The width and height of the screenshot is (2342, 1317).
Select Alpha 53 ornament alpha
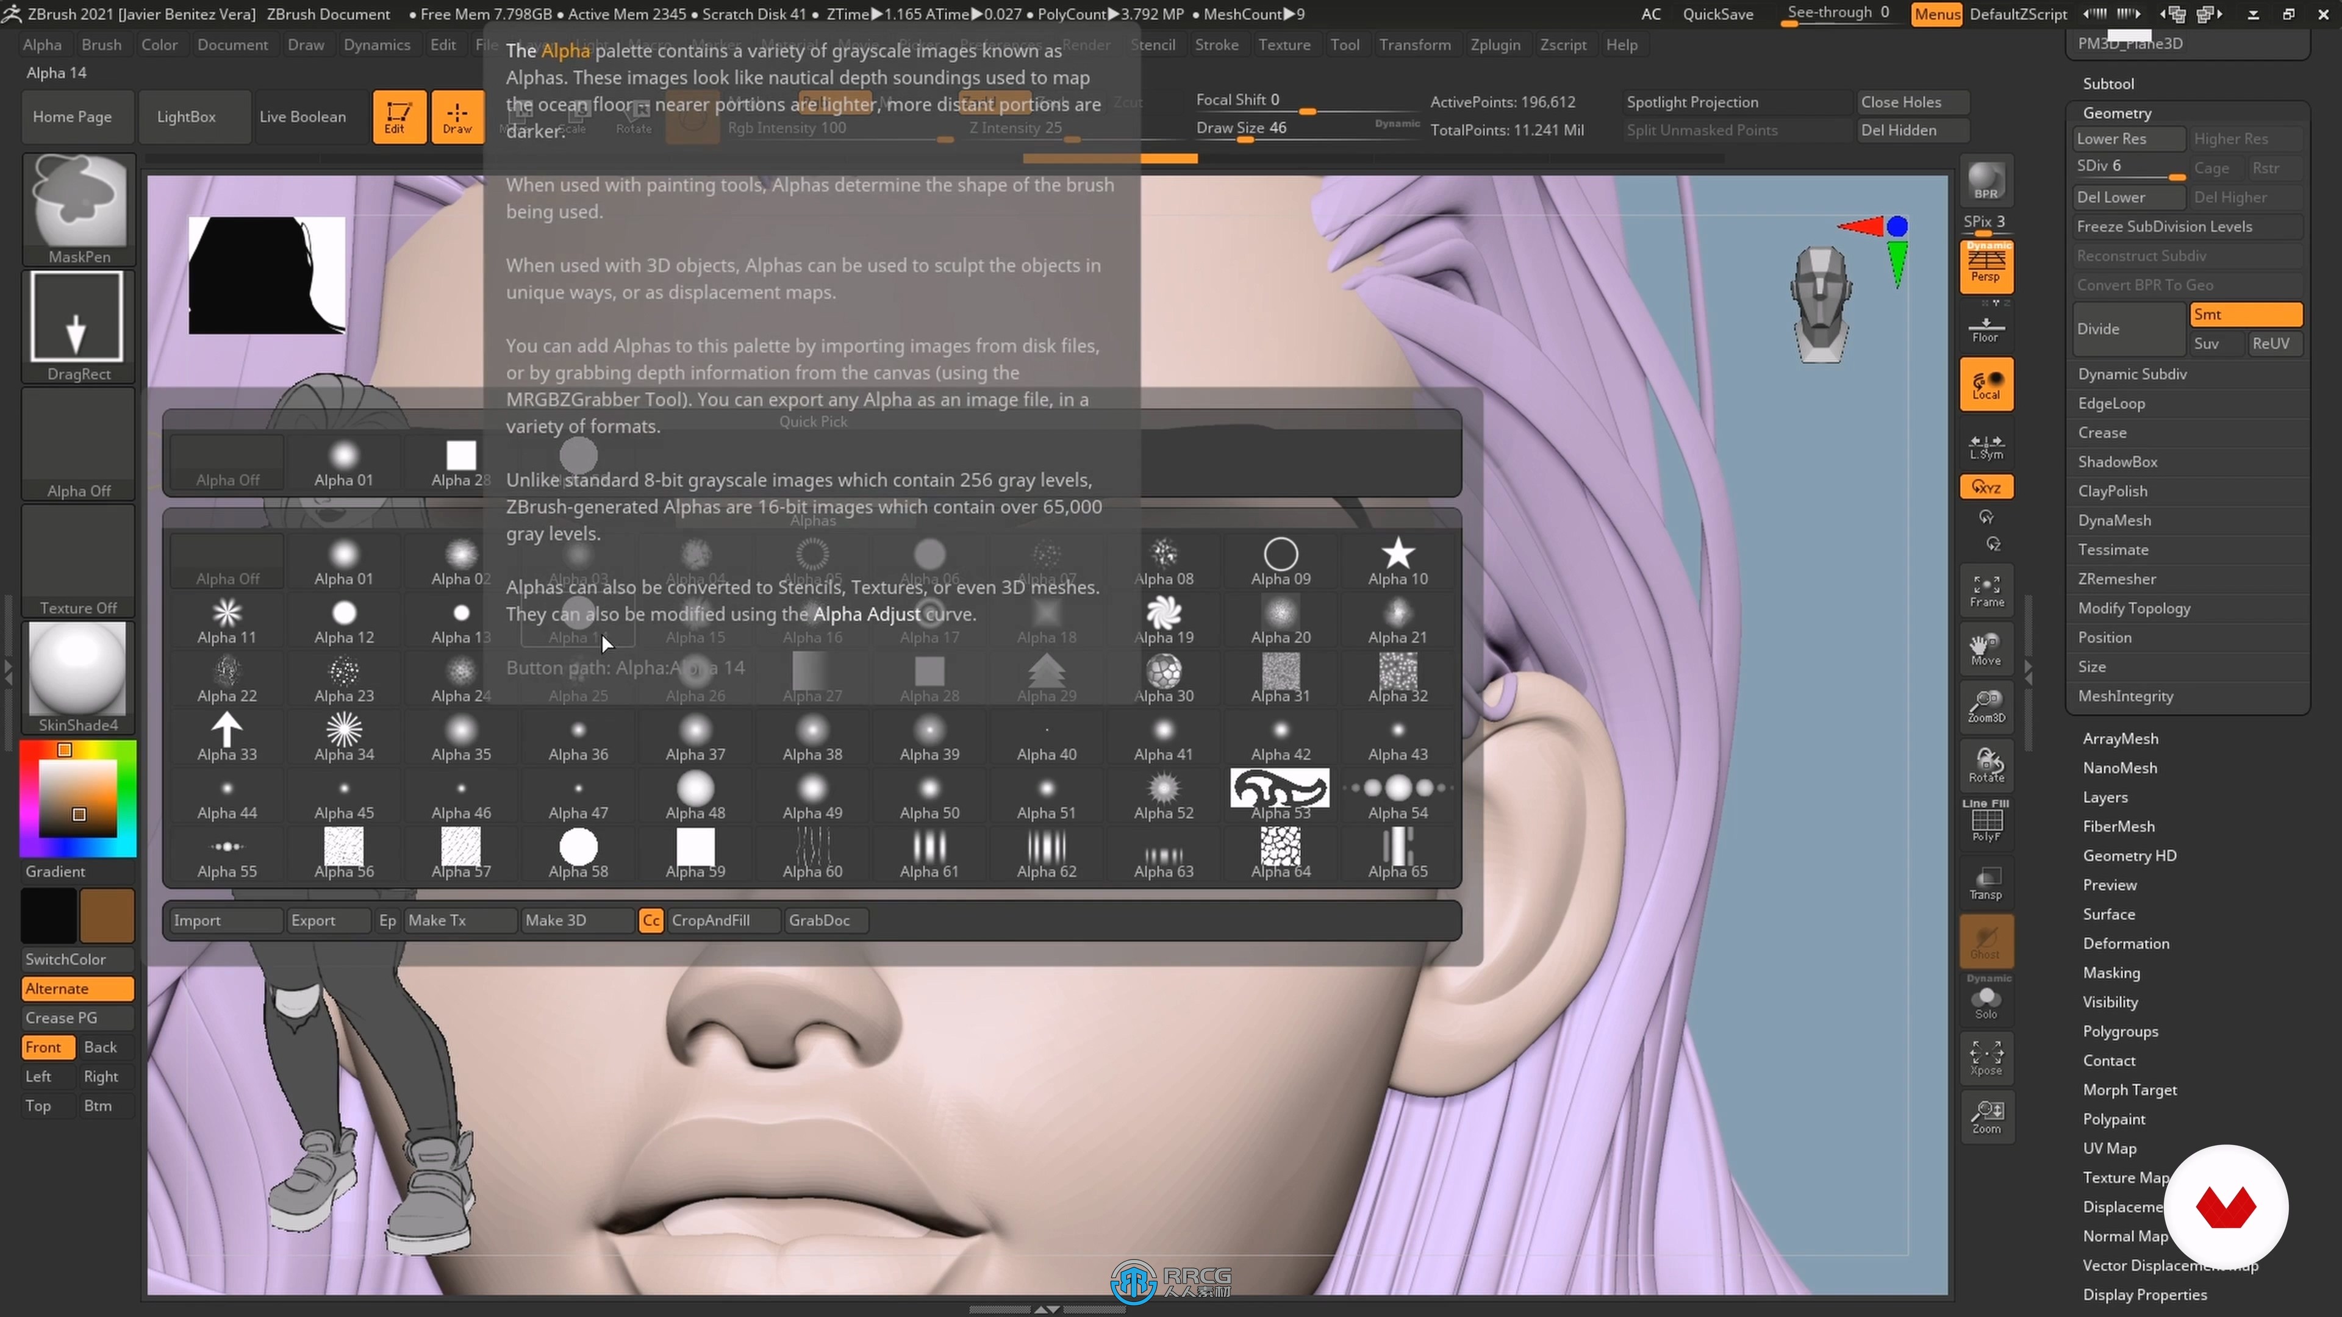coord(1280,795)
